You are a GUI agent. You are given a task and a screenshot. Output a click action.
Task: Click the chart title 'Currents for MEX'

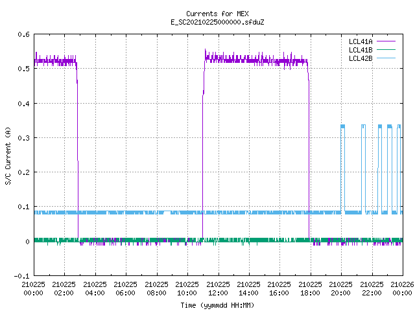[x=217, y=14]
